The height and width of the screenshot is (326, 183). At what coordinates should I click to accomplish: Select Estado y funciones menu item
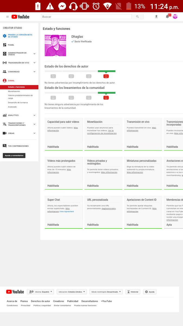[19, 87]
